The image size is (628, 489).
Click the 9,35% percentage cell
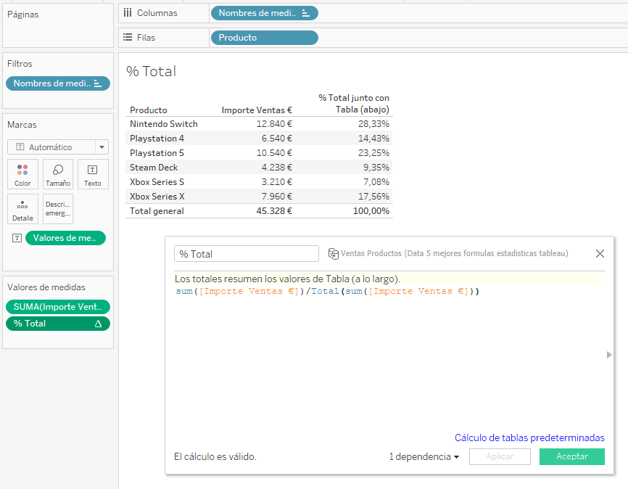(376, 168)
